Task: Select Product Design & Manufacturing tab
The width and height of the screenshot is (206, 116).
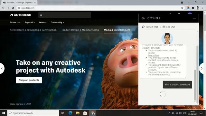Action: 80,30
